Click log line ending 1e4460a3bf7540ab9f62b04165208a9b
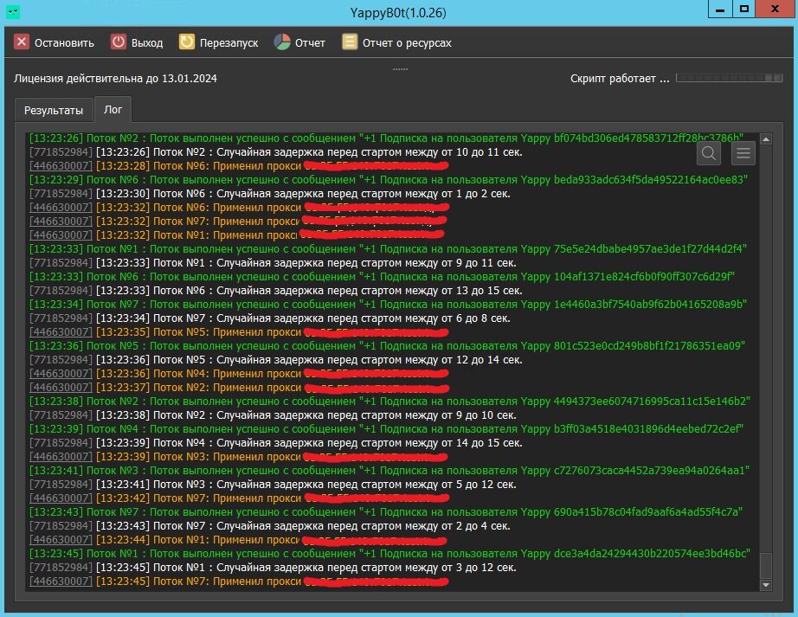The image size is (798, 617). [x=388, y=305]
